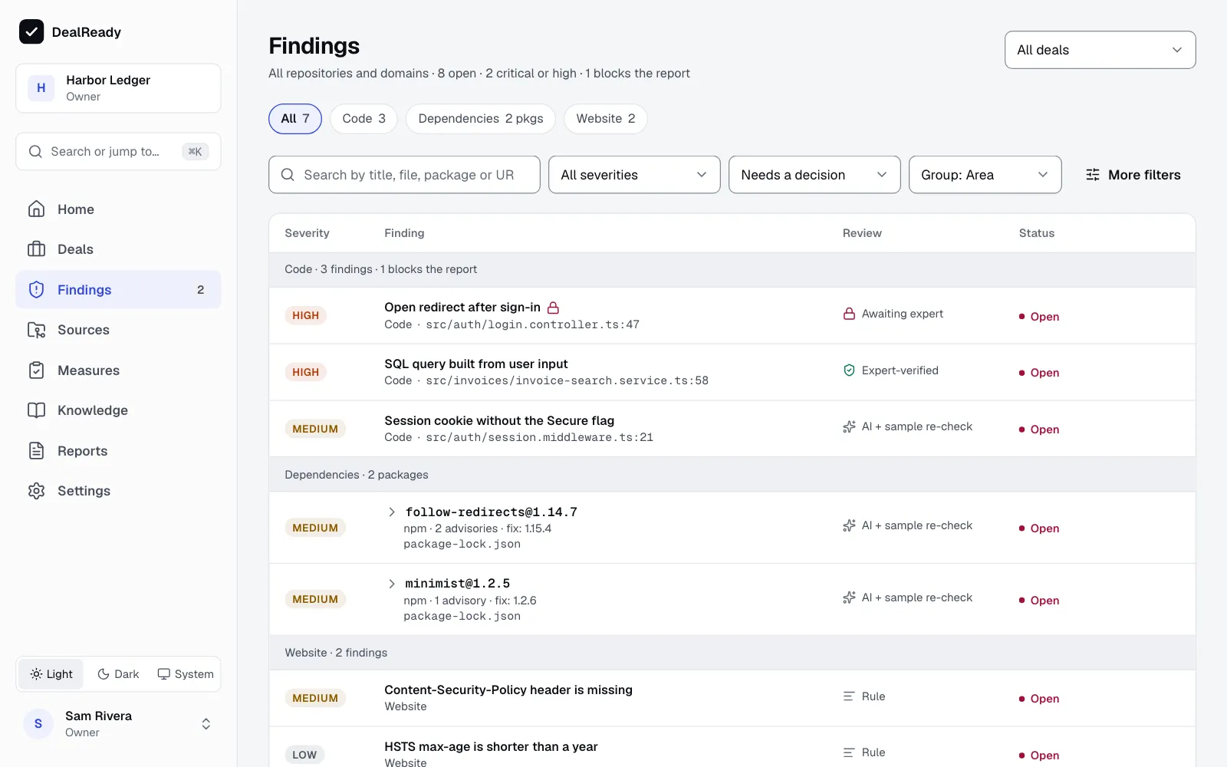Select the Dependencies 2 pkgs tab
Viewport: 1227px width, 767px height.
coord(481,119)
